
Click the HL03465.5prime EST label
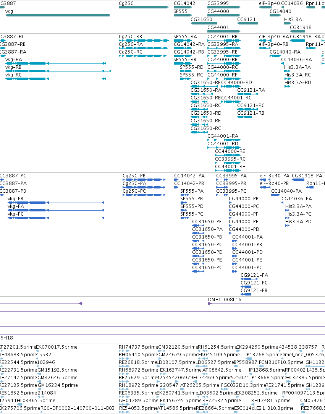[x=37, y=401]
